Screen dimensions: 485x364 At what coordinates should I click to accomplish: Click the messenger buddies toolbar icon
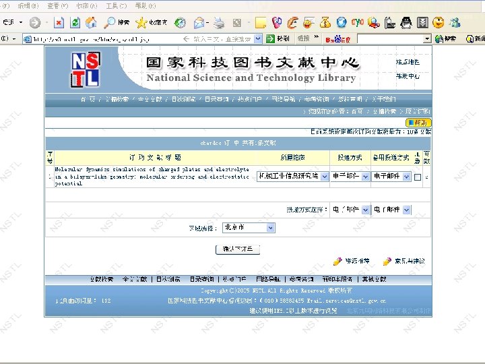455,23
